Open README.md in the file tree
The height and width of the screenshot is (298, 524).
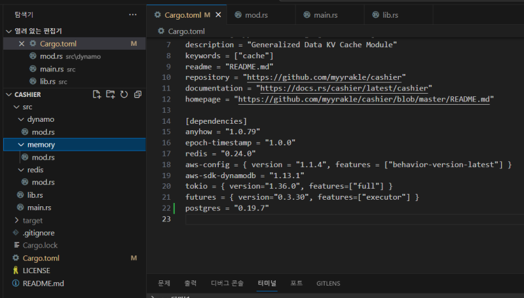pyautogui.click(x=43, y=283)
